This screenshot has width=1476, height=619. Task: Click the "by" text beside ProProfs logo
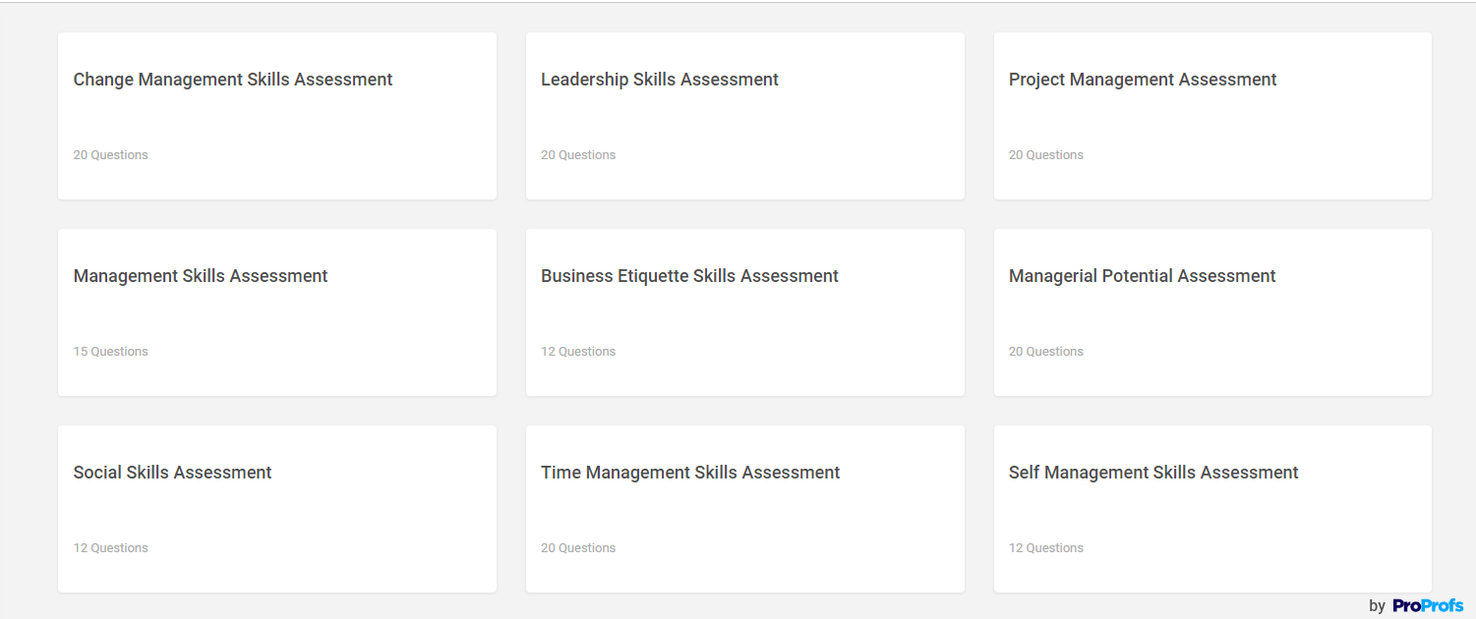click(x=1377, y=606)
